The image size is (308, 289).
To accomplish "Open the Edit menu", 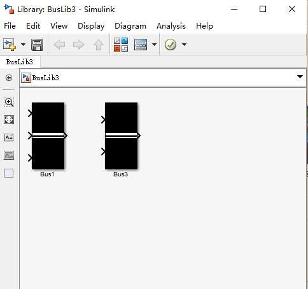I will [x=33, y=26].
